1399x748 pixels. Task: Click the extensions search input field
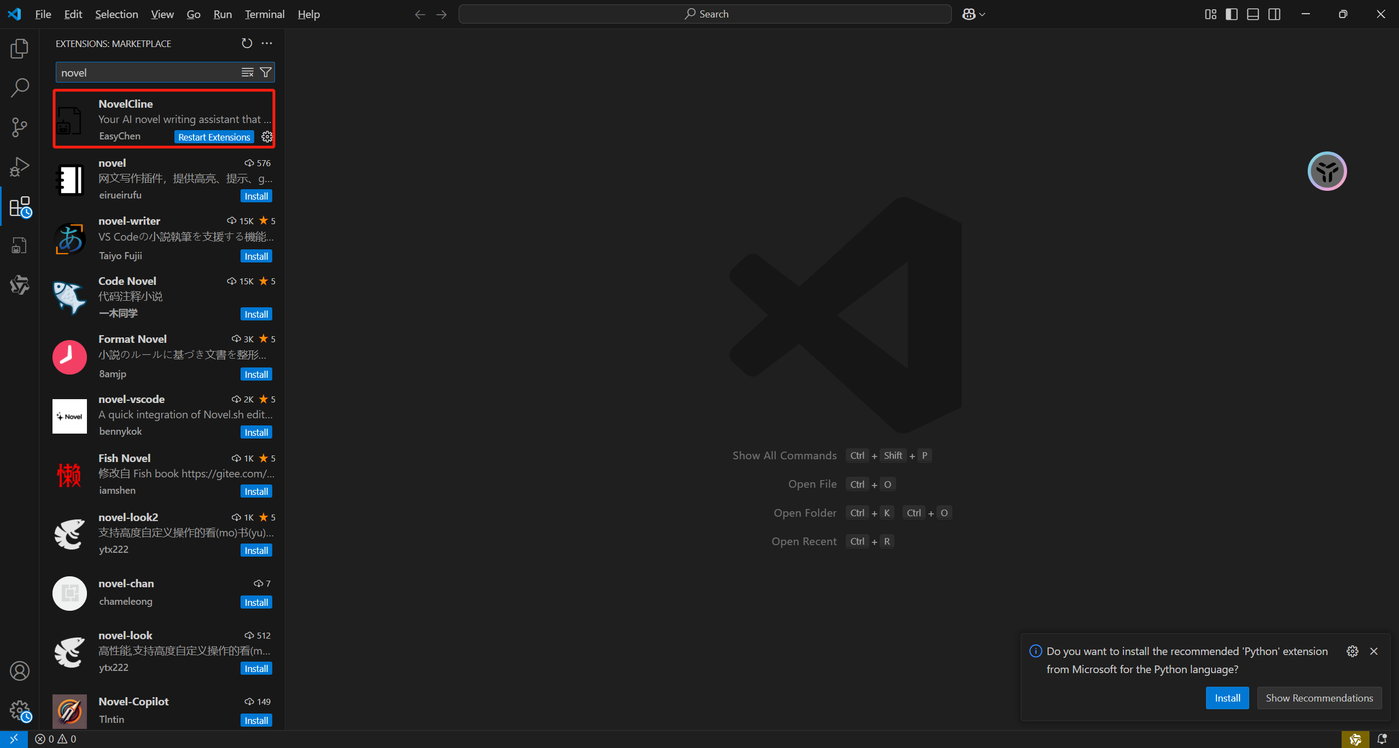(148, 73)
